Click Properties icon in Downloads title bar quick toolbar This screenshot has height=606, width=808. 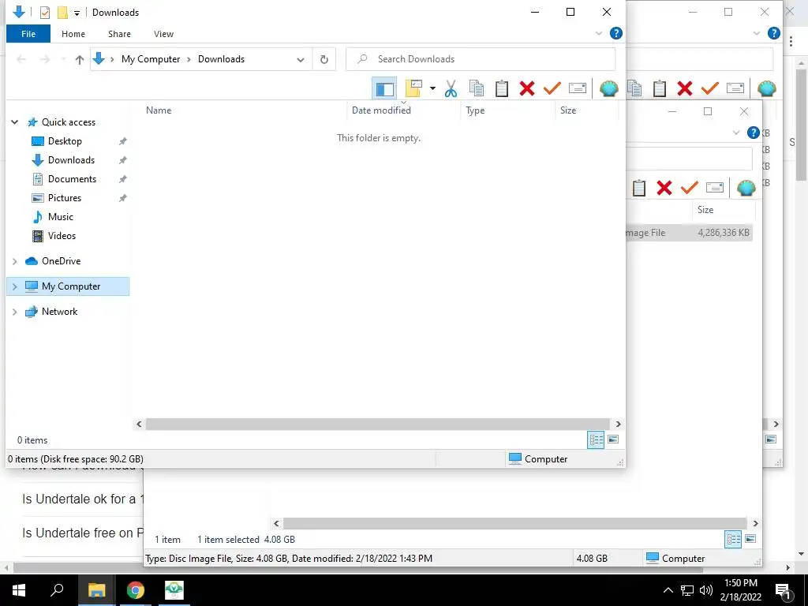click(x=45, y=13)
